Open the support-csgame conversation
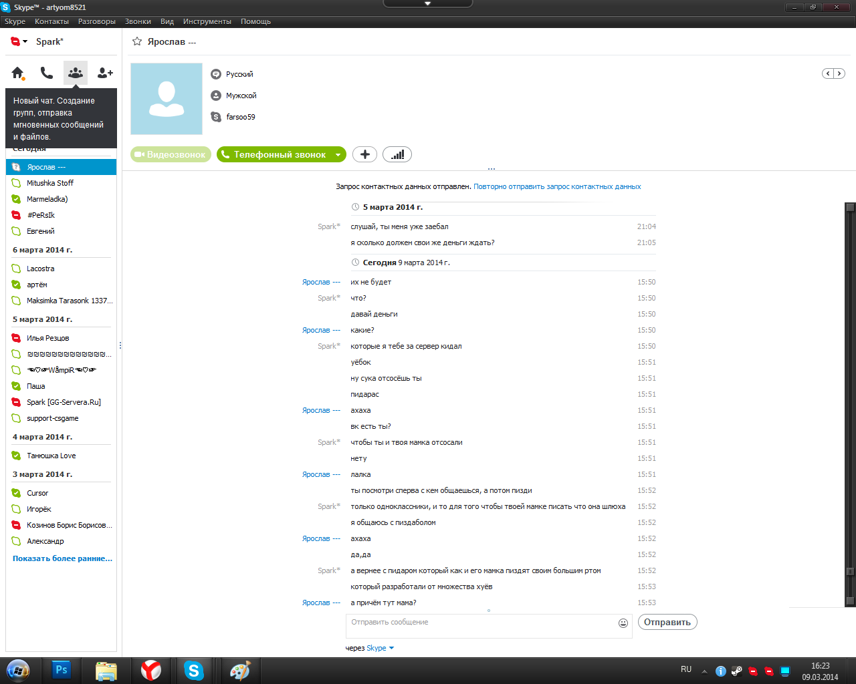The width and height of the screenshot is (856, 684). 61,418
